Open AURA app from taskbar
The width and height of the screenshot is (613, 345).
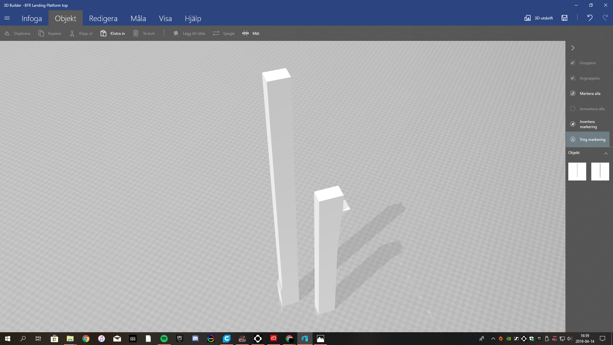coord(211,339)
